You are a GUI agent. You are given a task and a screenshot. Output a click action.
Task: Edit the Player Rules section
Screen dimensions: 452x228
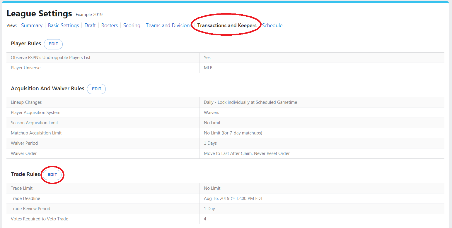coord(53,44)
